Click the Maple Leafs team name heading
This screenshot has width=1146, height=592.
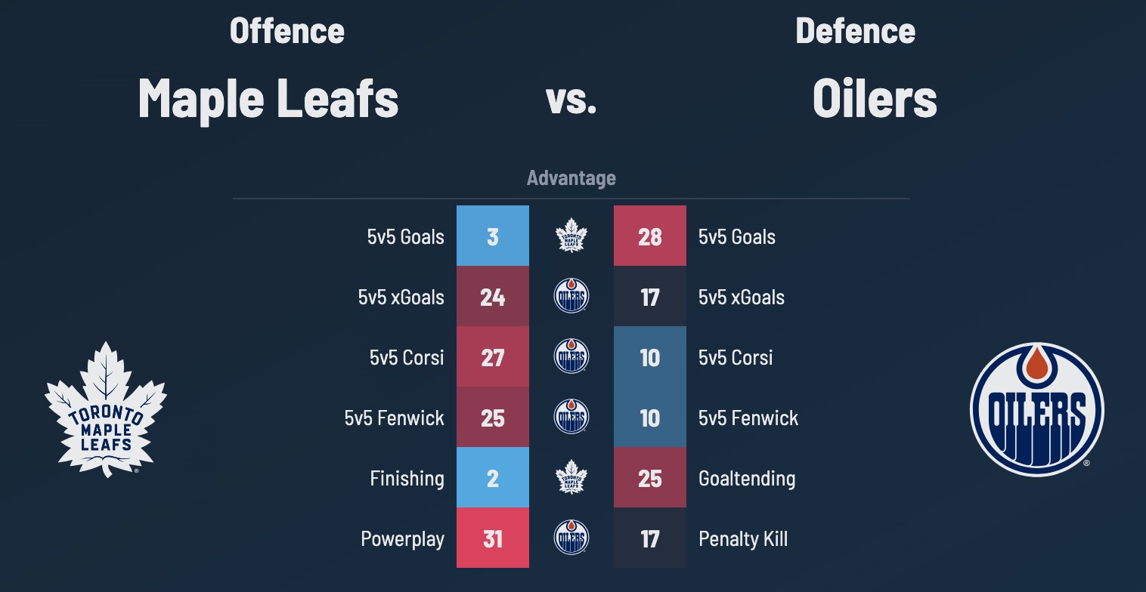tap(268, 98)
